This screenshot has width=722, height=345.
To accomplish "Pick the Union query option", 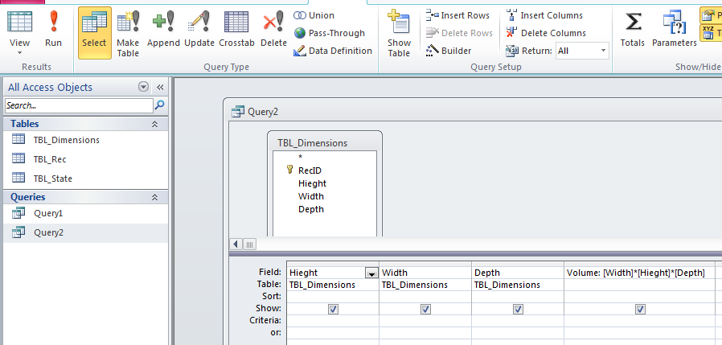I will click(314, 15).
